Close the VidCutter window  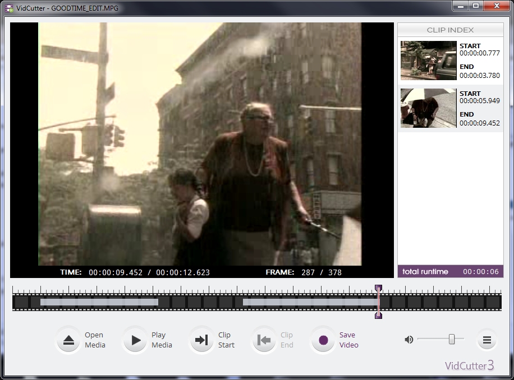497,6
